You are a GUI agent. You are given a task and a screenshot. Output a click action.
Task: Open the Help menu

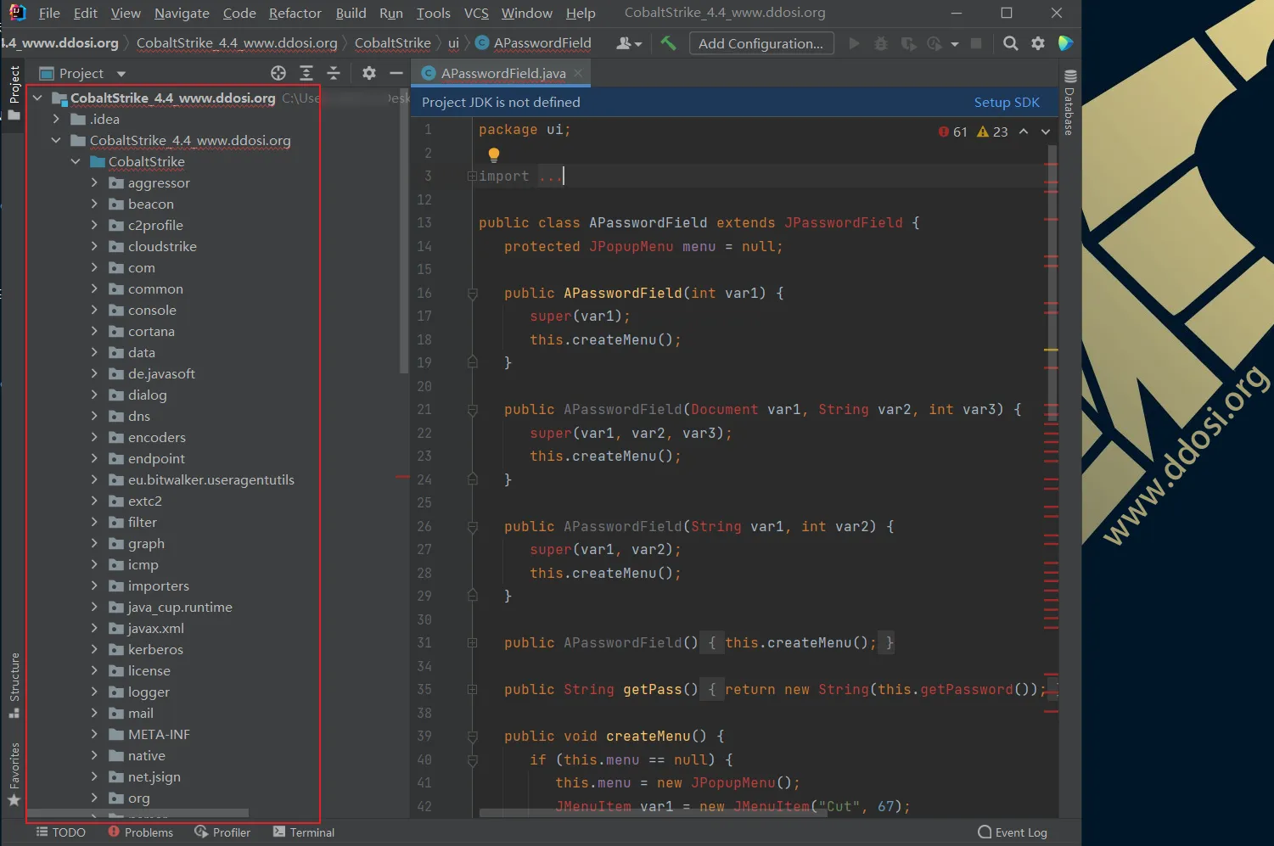[581, 13]
